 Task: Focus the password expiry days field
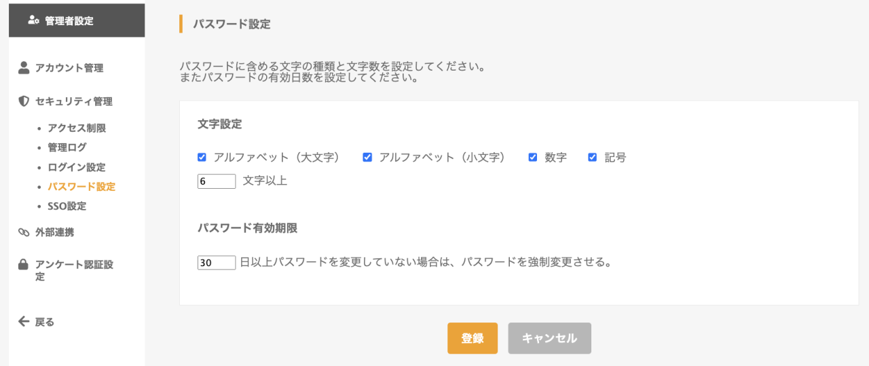click(217, 262)
